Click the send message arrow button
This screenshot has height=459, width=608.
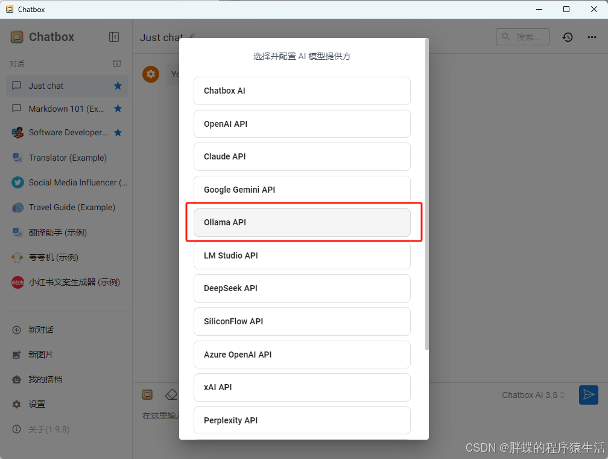click(589, 395)
